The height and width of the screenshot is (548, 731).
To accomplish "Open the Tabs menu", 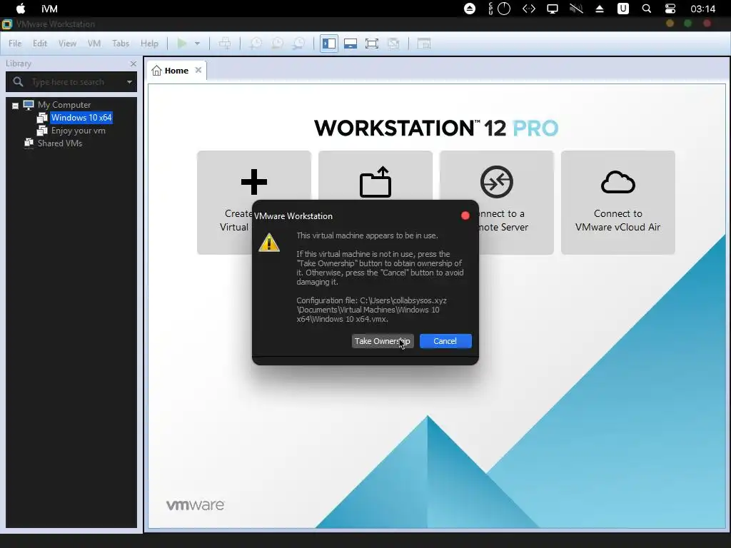I will coord(120,44).
